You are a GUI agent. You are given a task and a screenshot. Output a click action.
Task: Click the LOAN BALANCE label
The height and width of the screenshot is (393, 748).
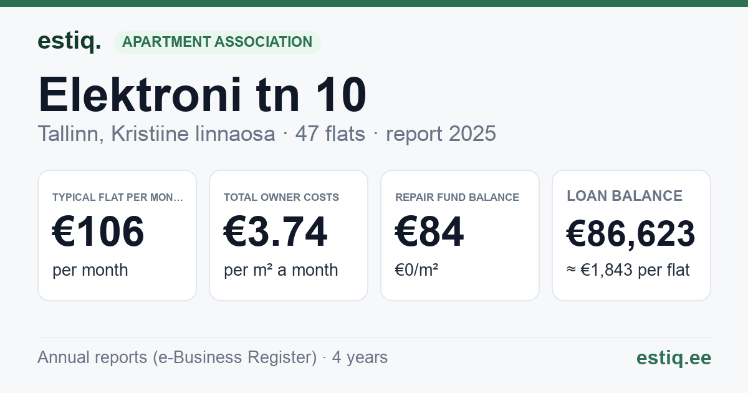(625, 196)
